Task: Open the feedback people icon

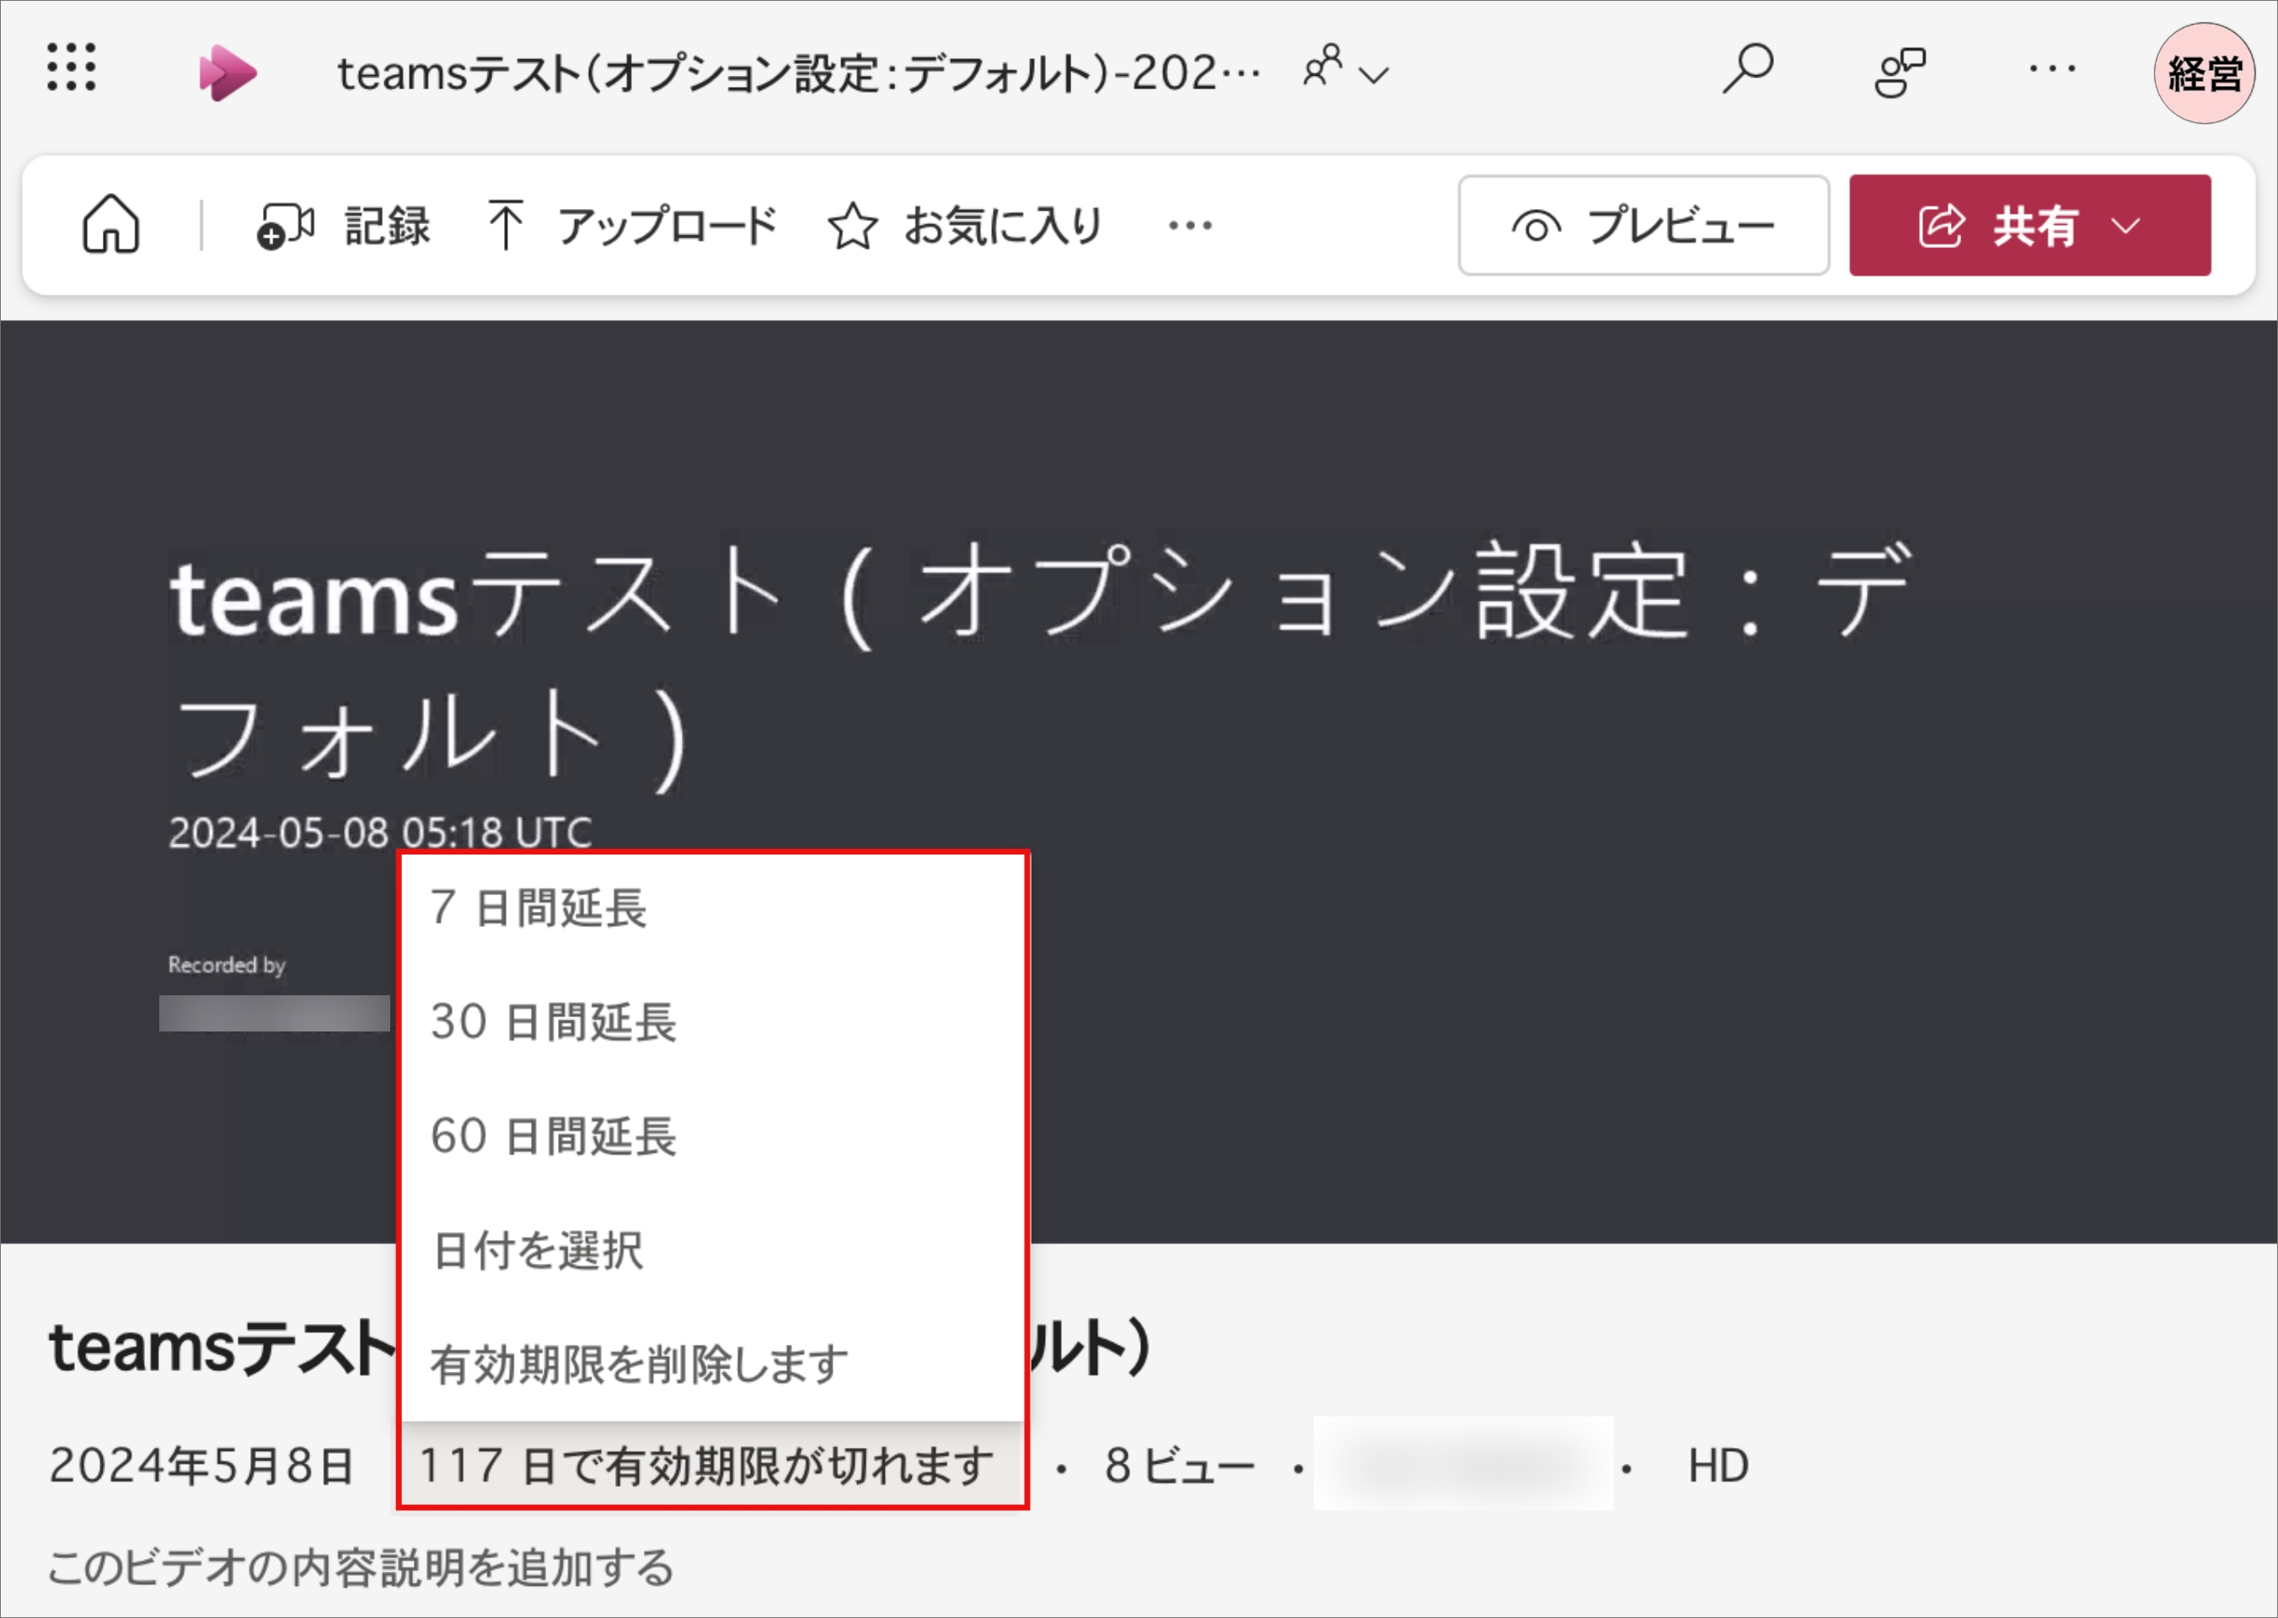Action: [x=1900, y=72]
